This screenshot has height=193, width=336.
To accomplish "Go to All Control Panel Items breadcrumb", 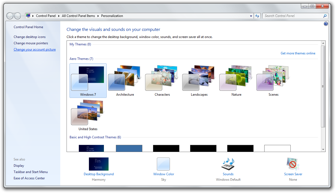I will point(78,16).
